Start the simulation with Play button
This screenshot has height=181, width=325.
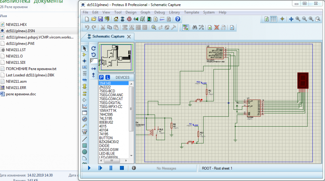click(89, 168)
